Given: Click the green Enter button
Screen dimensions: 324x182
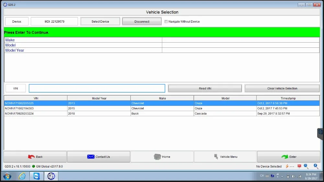Looking at the screenshot, I should 289,157.
